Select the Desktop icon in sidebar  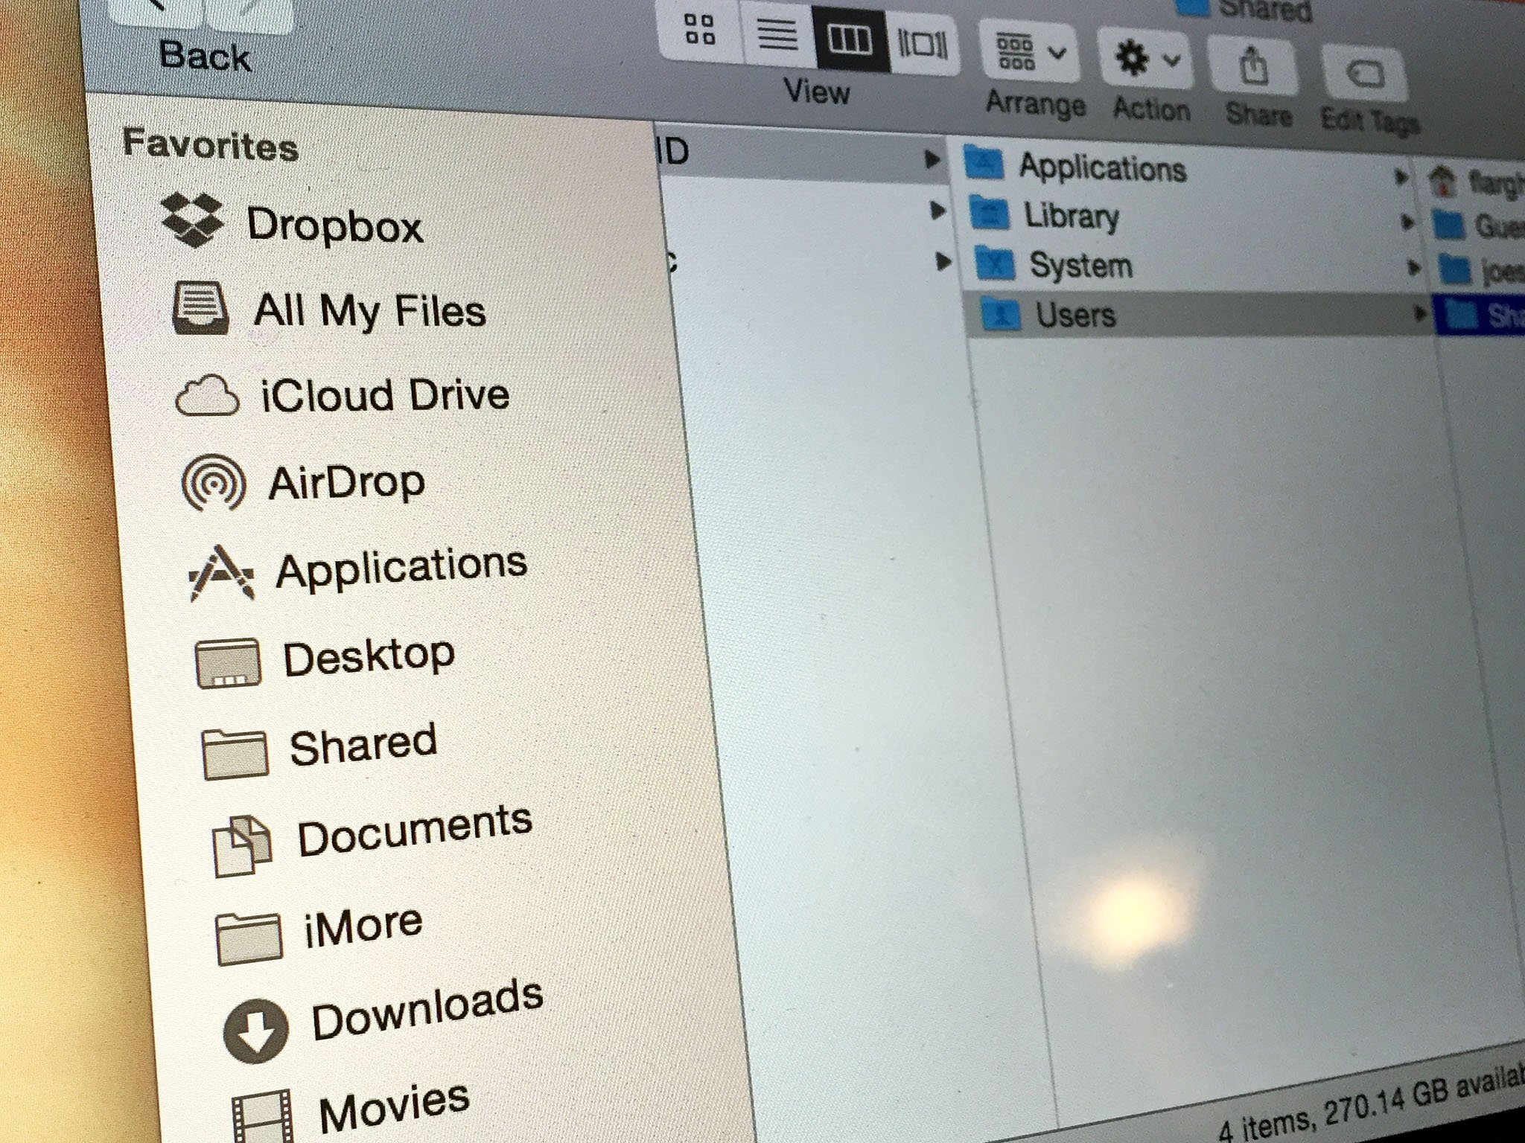[x=228, y=662]
